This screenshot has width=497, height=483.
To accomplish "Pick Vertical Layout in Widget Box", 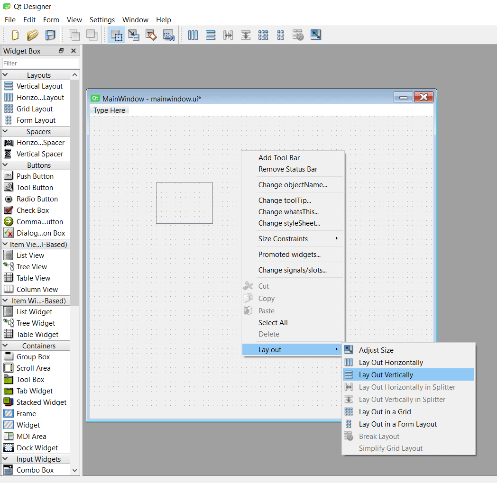I will point(36,86).
